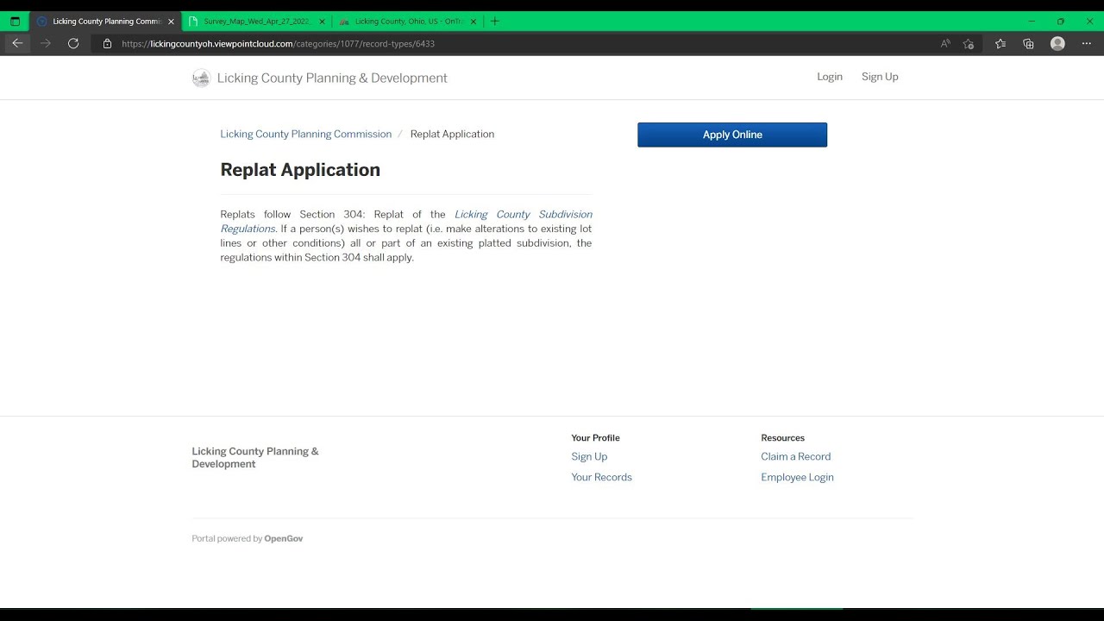Click the Licking County logo icon
This screenshot has width=1104, height=621.
[201, 78]
